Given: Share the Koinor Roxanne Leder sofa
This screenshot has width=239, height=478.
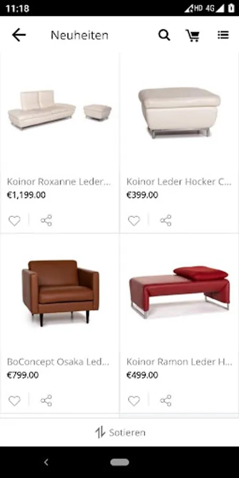Looking at the screenshot, I should click(x=46, y=220).
